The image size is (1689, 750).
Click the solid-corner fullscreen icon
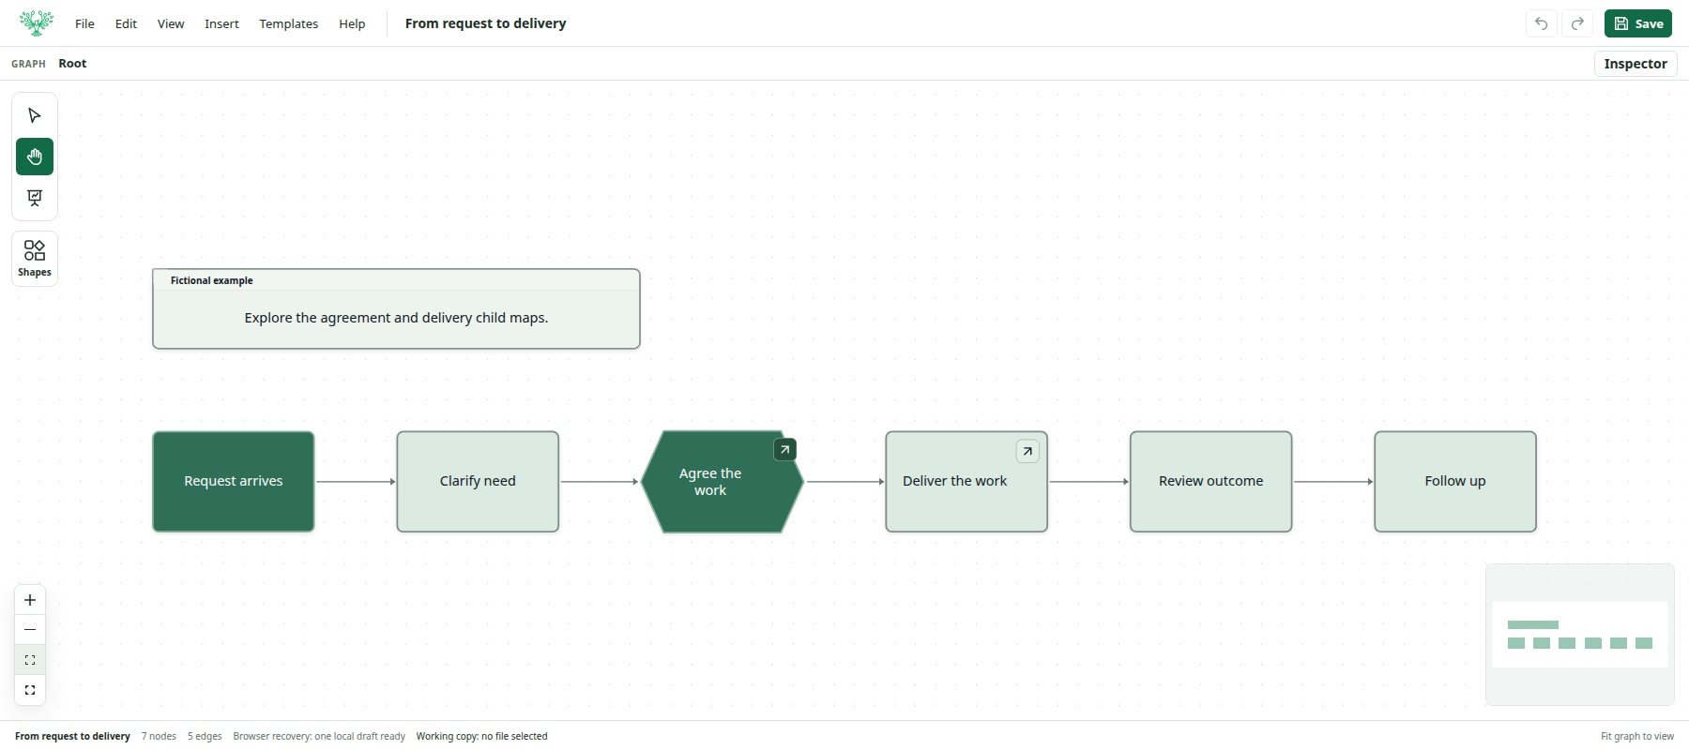(x=30, y=690)
